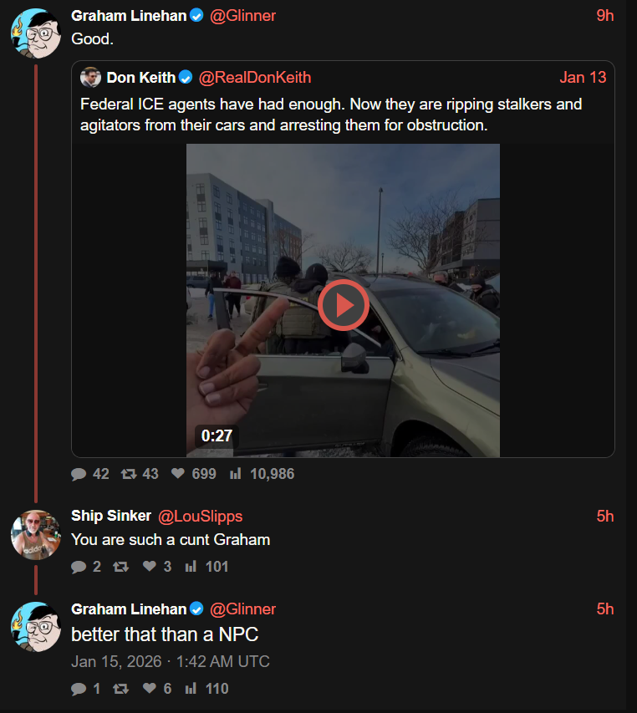Click reply icon on Graham's "Good." post

point(79,474)
